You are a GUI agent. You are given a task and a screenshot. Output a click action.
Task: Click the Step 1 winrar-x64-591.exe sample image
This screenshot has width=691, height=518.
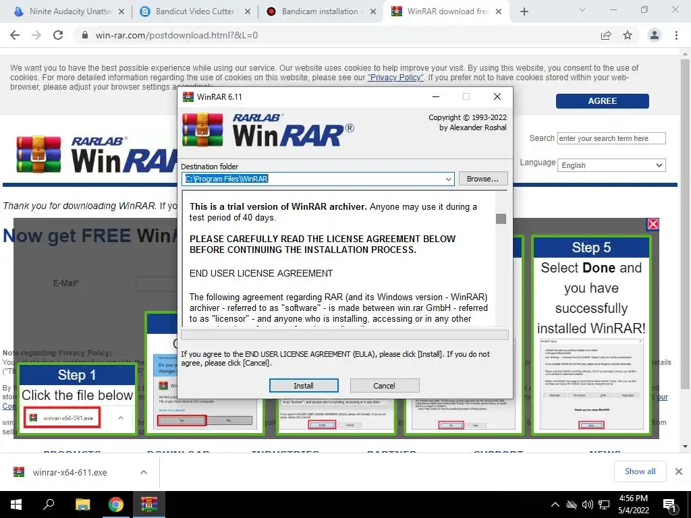[x=63, y=418]
